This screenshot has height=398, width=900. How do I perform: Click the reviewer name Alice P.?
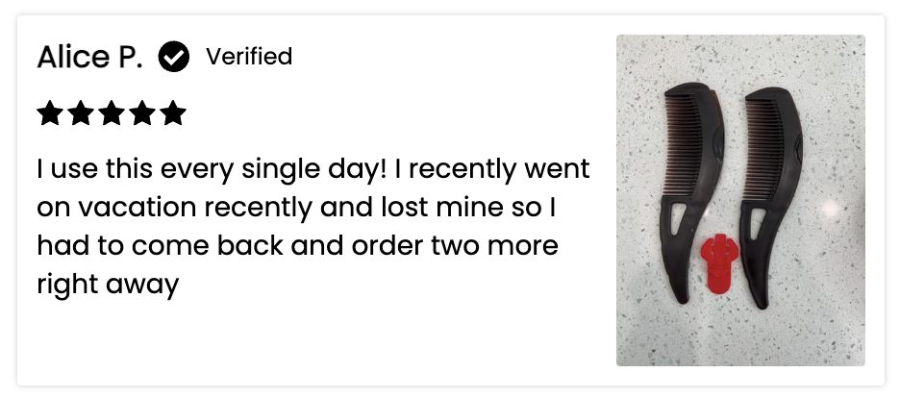(89, 57)
